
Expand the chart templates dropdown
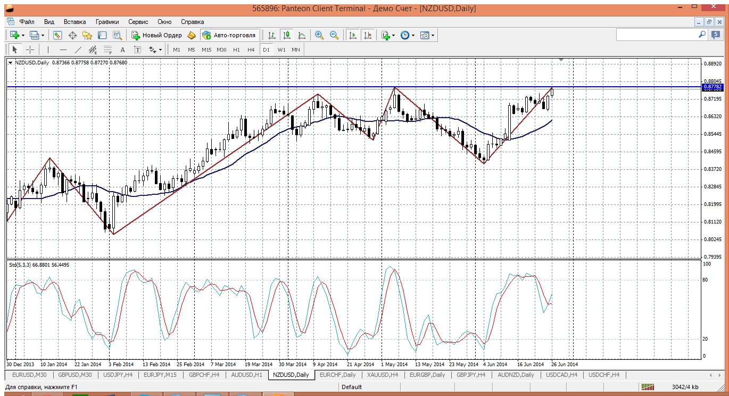click(433, 36)
